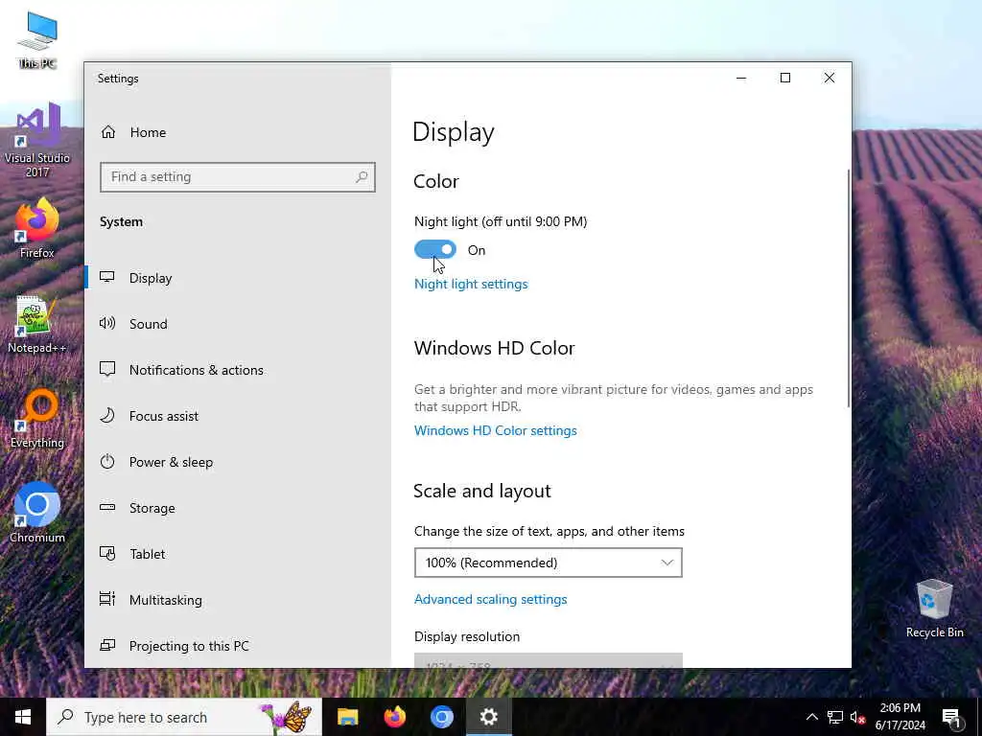Click the Home house icon
This screenshot has height=736, width=982.
[108, 132]
